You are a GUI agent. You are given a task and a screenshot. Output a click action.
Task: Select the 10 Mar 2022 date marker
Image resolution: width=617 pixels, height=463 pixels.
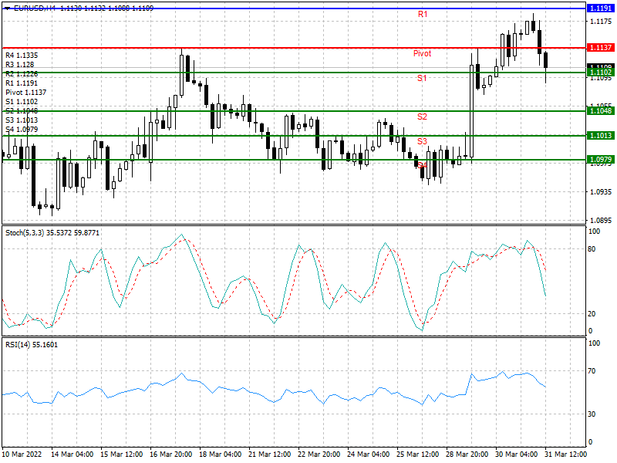point(24,453)
